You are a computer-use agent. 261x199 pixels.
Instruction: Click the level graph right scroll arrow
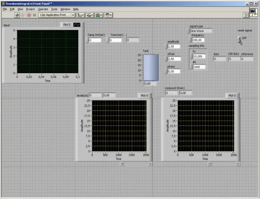(x=150, y=164)
